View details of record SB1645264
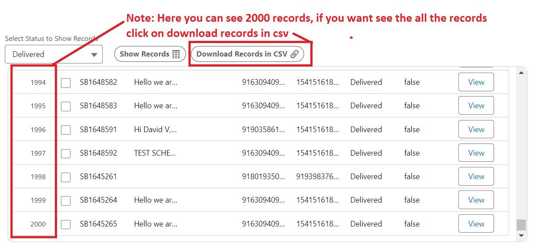Screen dimensions: 535x250 click(476, 200)
